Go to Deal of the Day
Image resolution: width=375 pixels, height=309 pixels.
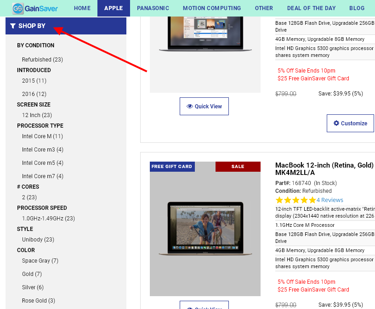point(312,8)
